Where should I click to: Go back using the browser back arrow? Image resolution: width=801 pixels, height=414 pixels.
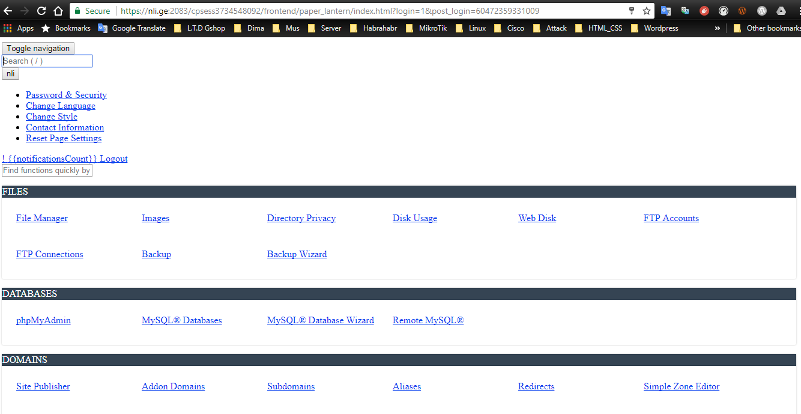8,11
